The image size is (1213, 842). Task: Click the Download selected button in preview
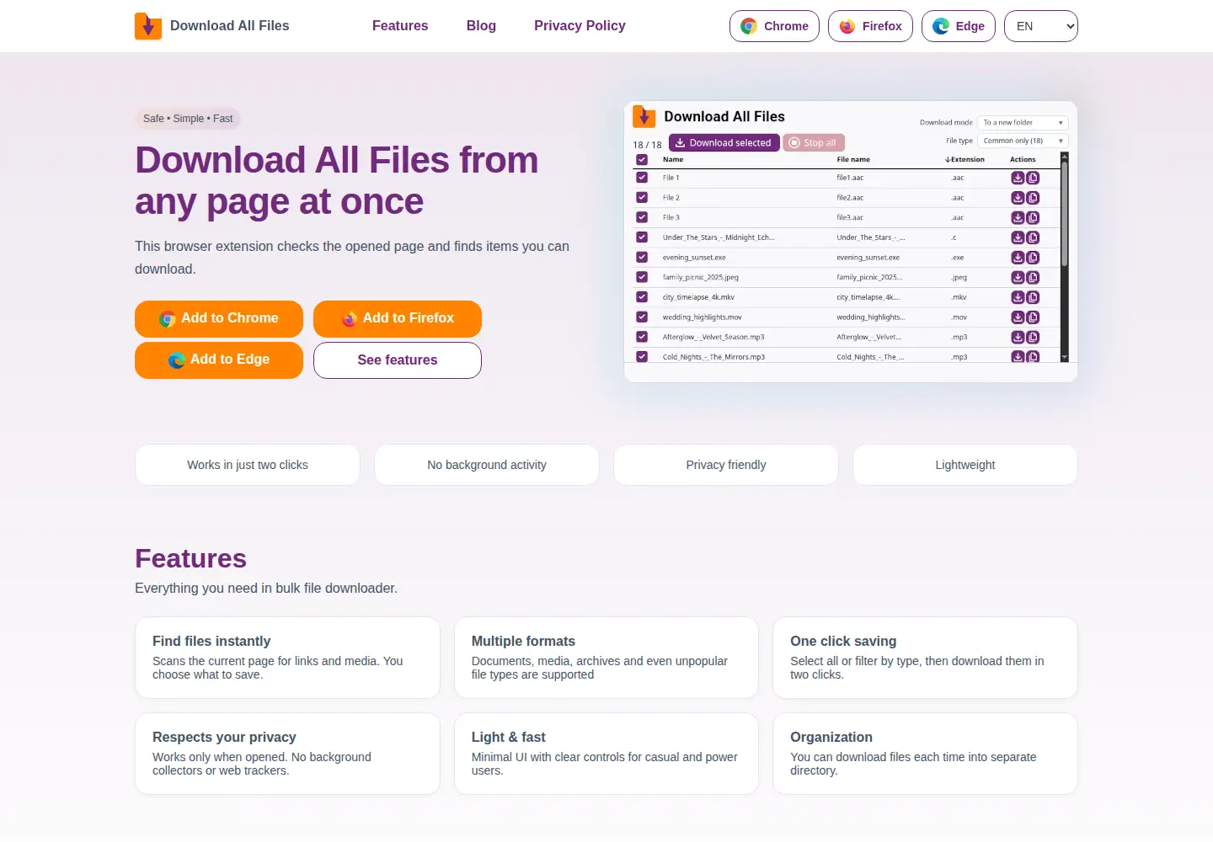[x=724, y=143]
